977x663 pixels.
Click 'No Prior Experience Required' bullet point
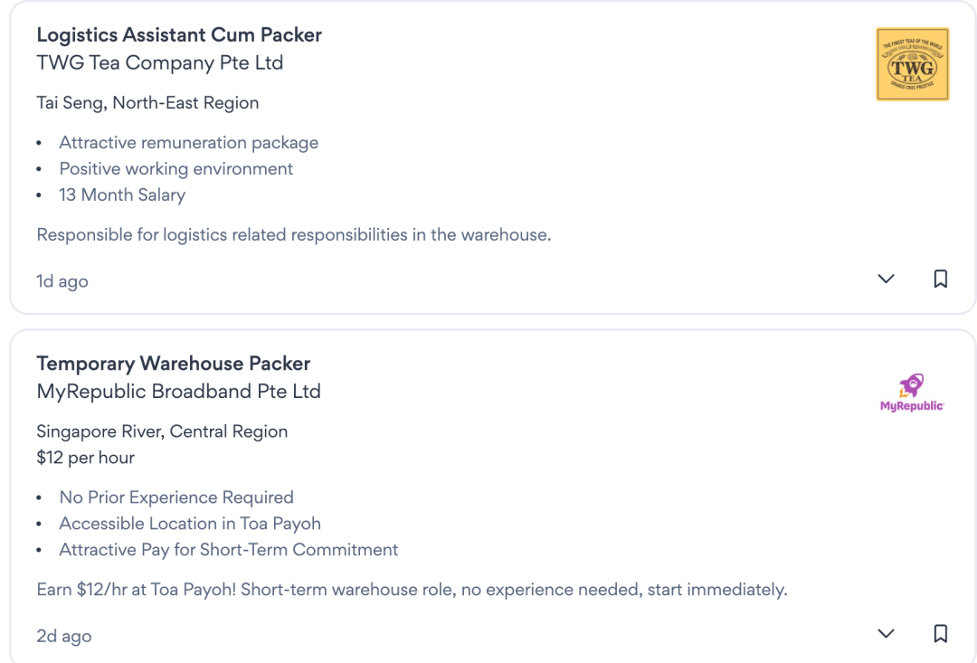176,497
